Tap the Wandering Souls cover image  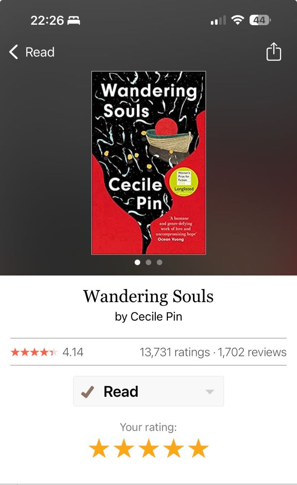click(x=148, y=162)
